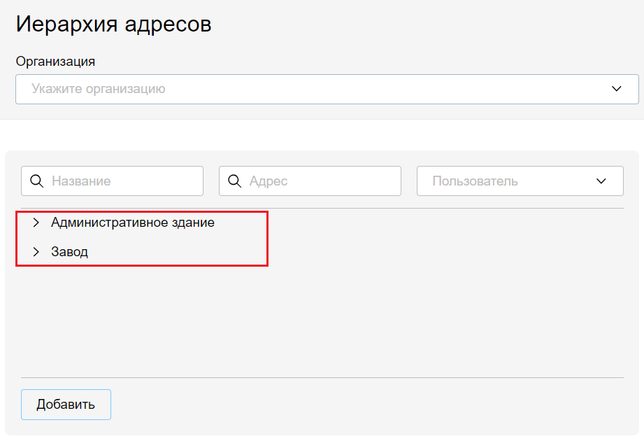Screen dimensions: 644x441
Task: Open the Укажите организацию combo box
Action: pyautogui.click(x=315, y=89)
